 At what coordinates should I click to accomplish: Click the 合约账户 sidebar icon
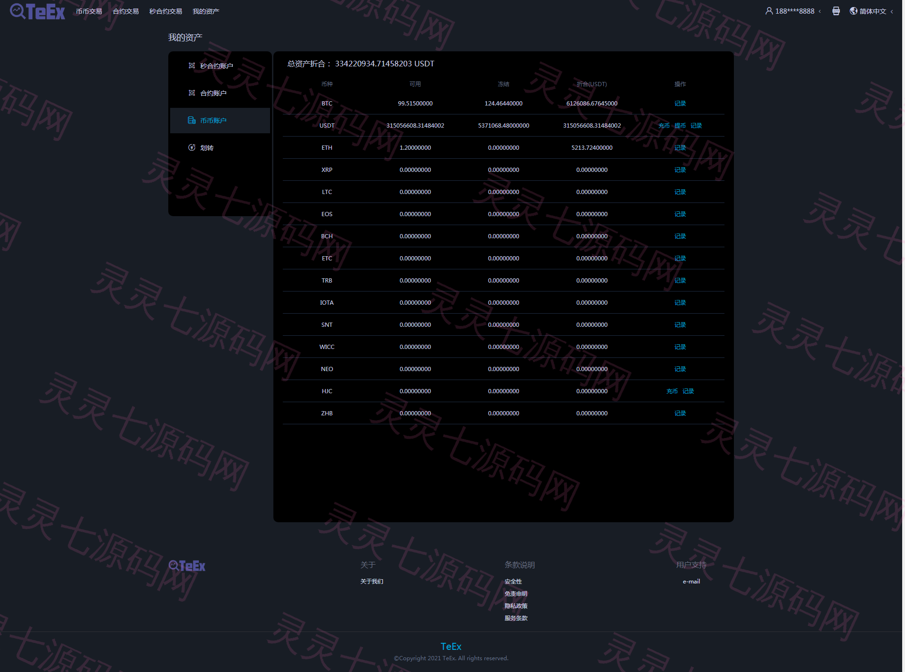click(192, 93)
